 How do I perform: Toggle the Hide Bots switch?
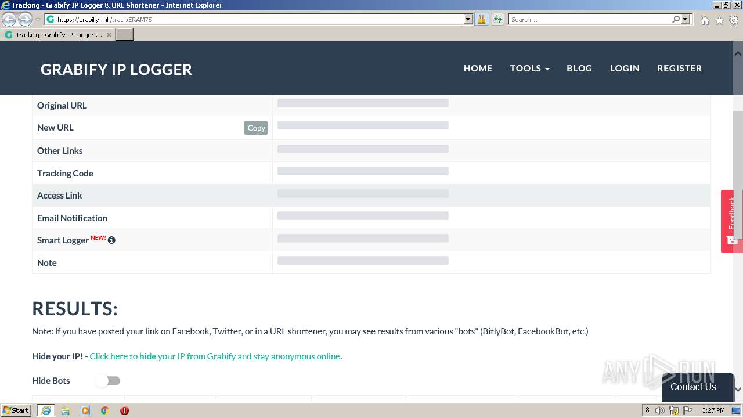(x=108, y=381)
